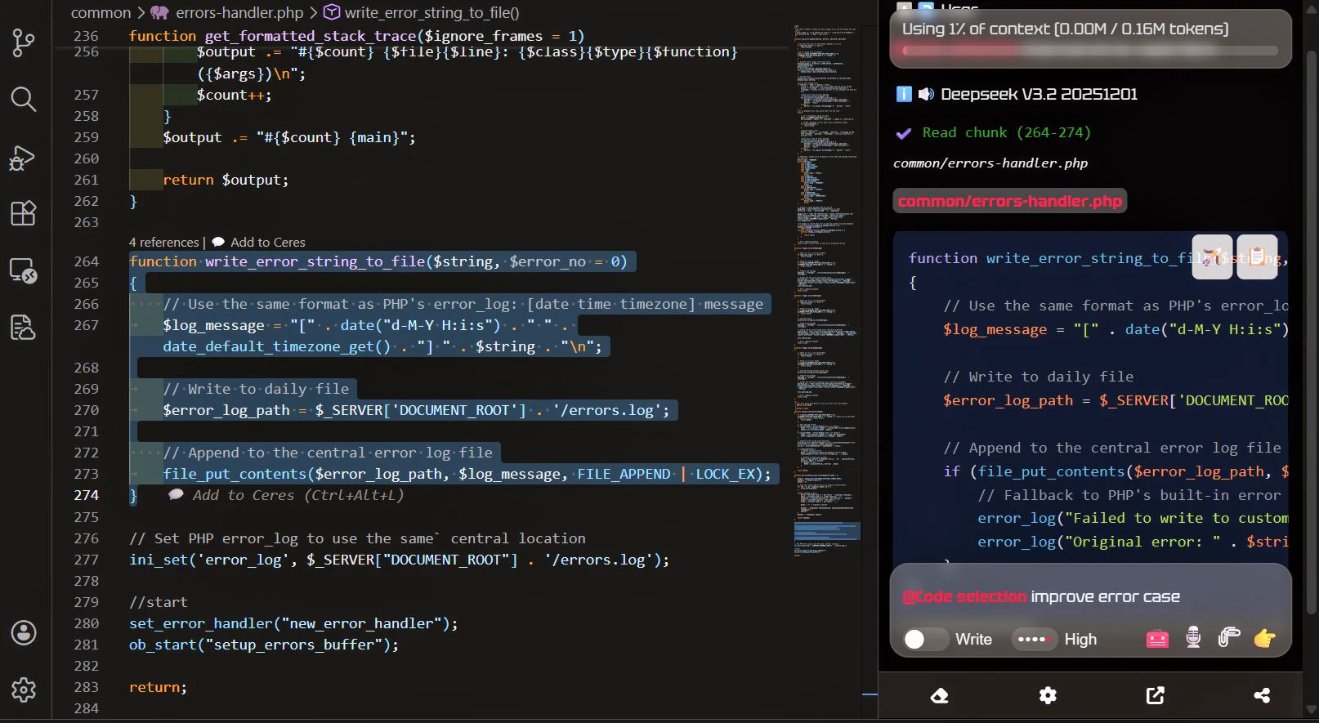Send the message with pointing hand icon
1319x723 pixels.
(x=1264, y=638)
